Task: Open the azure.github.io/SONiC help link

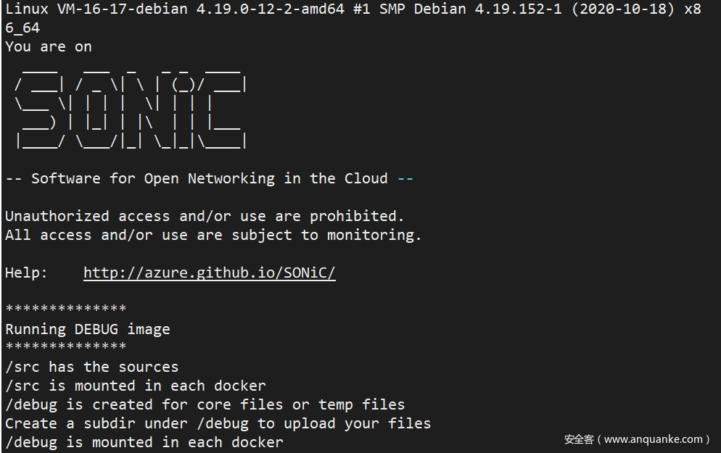Action: tap(209, 273)
